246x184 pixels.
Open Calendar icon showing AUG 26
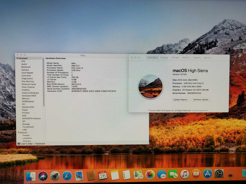103,175
